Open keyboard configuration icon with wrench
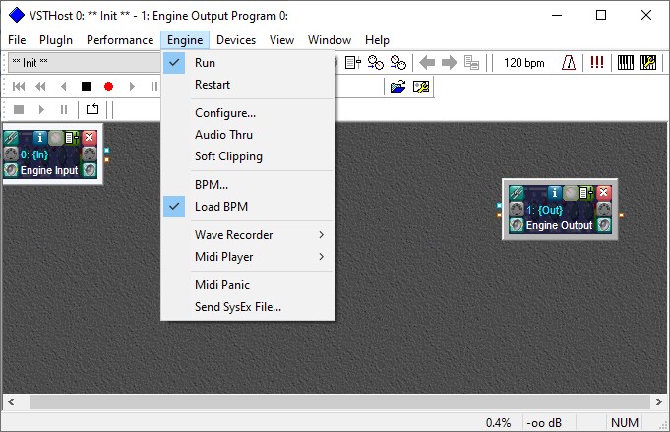The width and height of the screenshot is (670, 432). pyautogui.click(x=648, y=63)
